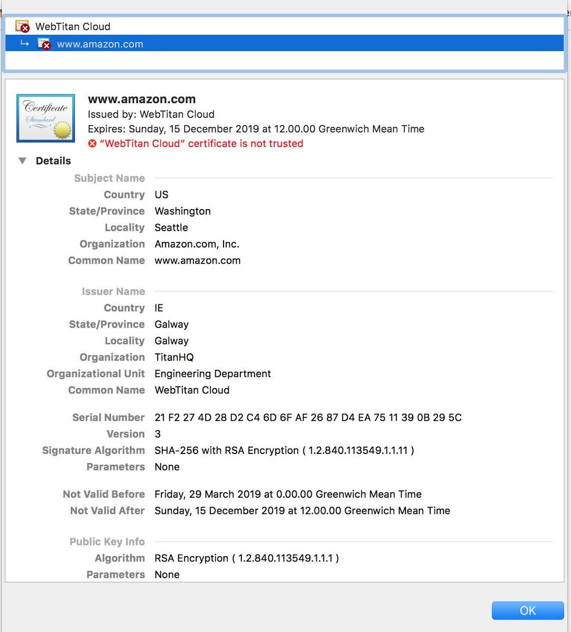Click the Washington state value
This screenshot has height=632, width=571.
[x=182, y=211]
